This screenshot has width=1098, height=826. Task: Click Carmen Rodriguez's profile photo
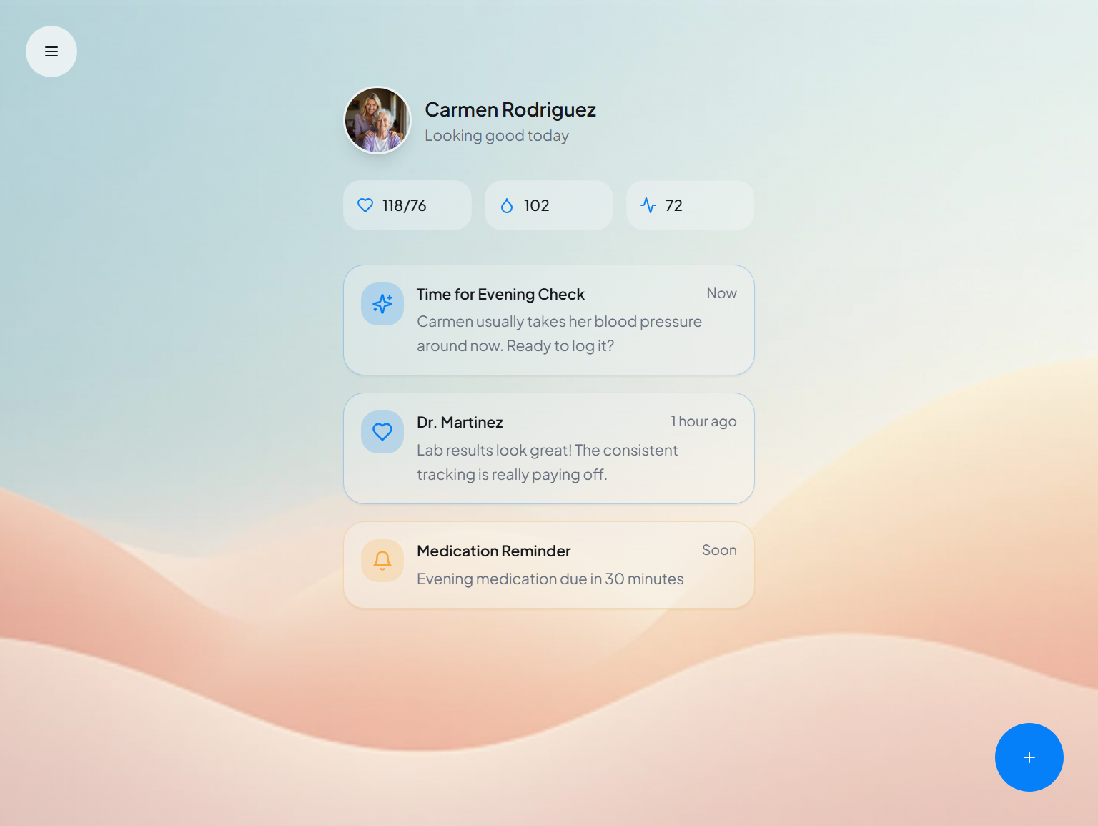point(377,120)
